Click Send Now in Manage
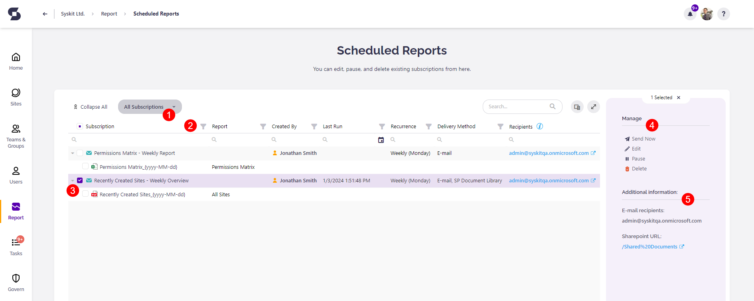 [640, 139]
